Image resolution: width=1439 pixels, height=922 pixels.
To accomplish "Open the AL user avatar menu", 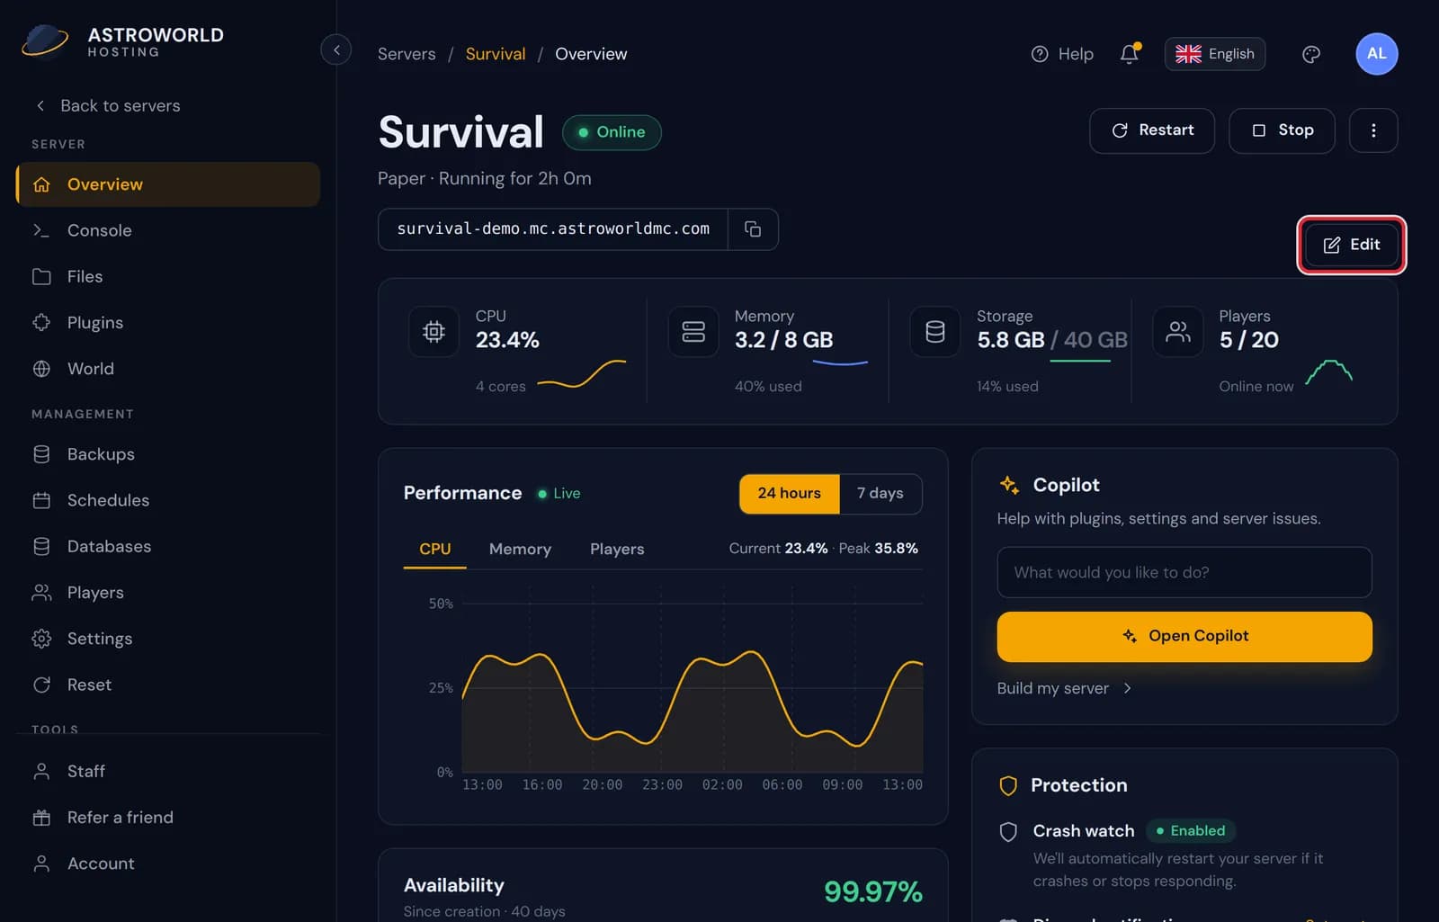I will pos(1377,54).
